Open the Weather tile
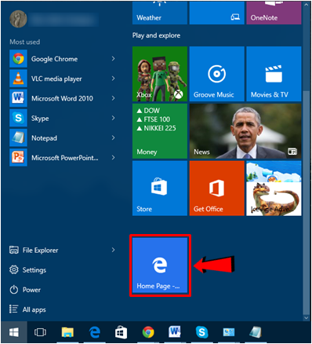 coord(160,13)
